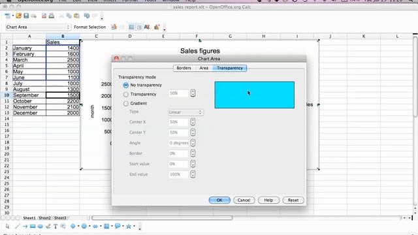Switch to the Area tab
This screenshot has width=418, height=235.
pyautogui.click(x=204, y=68)
